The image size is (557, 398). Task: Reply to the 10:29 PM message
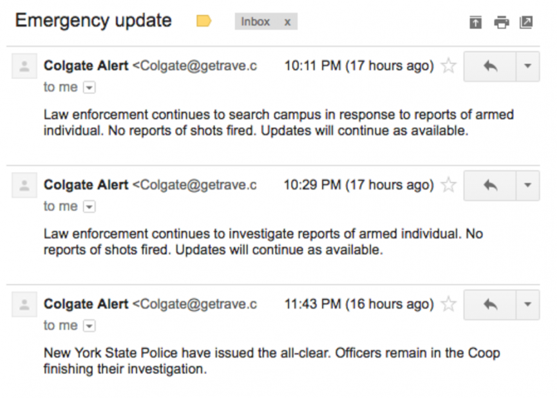pyautogui.click(x=490, y=185)
